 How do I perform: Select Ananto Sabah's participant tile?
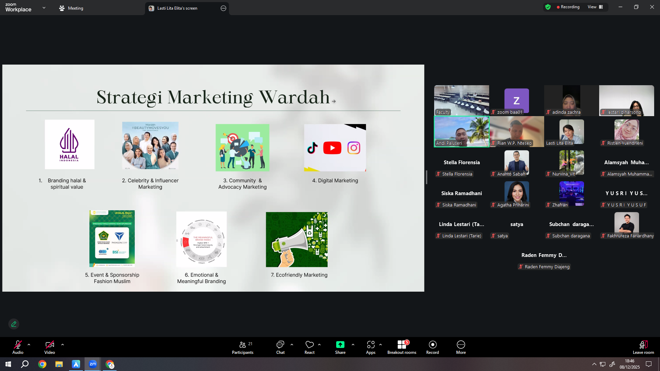click(x=517, y=162)
